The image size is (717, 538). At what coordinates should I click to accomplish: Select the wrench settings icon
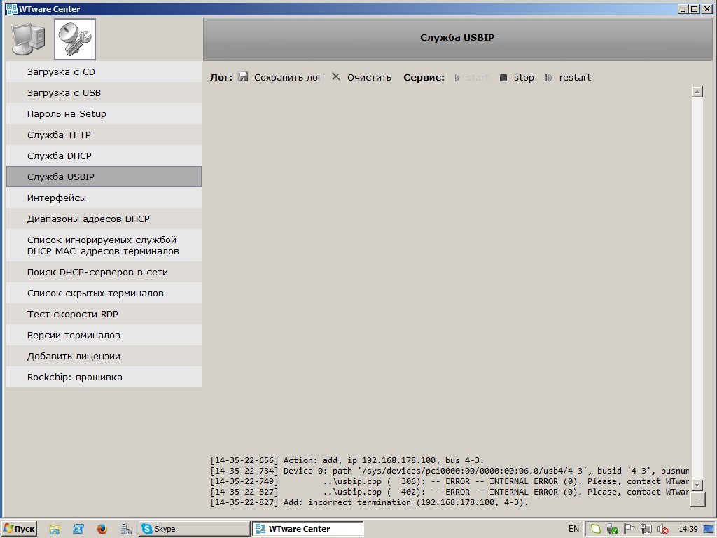pos(74,39)
